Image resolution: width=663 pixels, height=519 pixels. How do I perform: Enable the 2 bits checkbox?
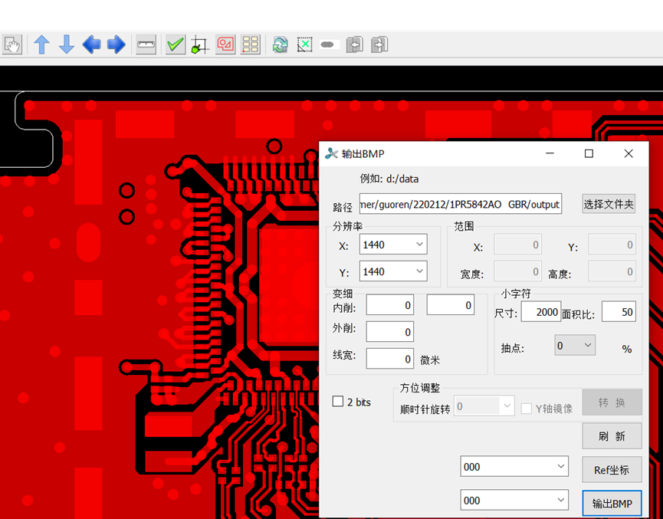[337, 401]
